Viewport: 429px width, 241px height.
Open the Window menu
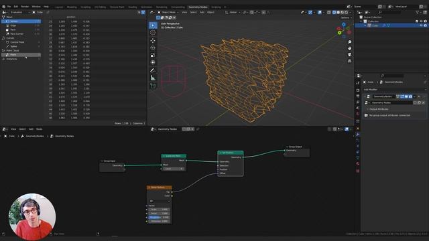point(36,7)
